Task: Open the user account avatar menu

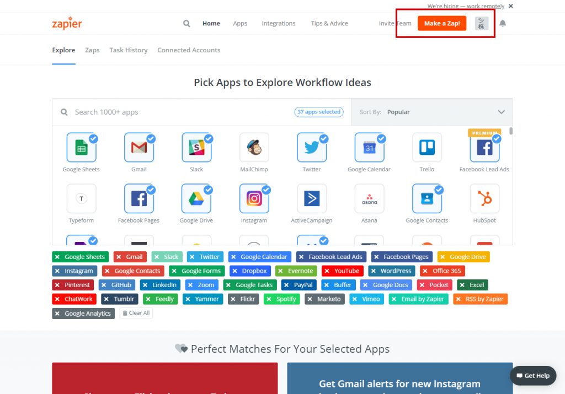Action: click(482, 24)
